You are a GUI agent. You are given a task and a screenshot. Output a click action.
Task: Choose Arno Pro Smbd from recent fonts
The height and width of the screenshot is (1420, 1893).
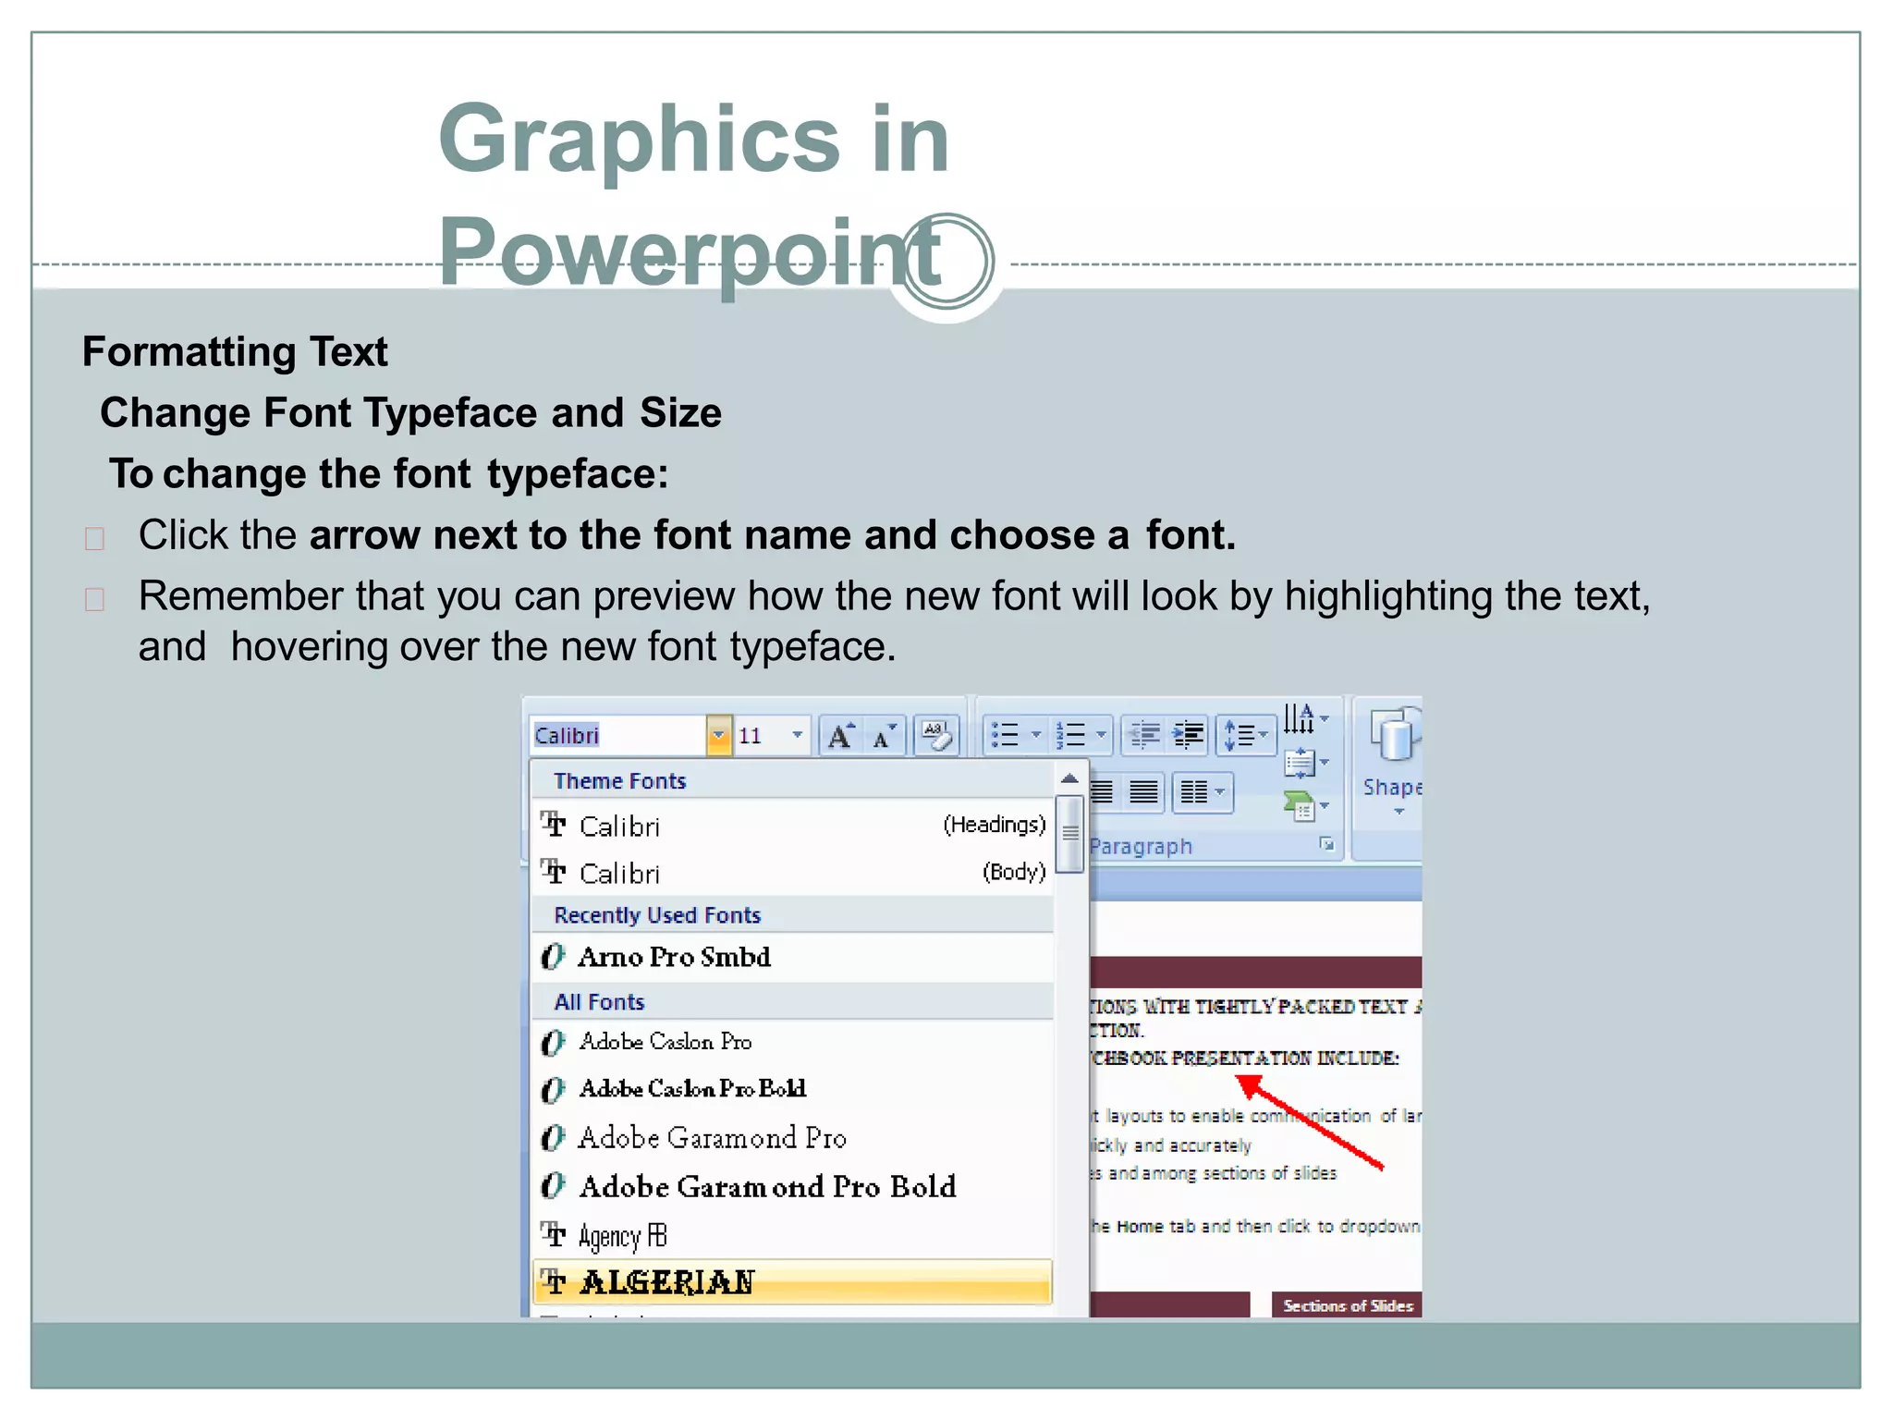793,957
